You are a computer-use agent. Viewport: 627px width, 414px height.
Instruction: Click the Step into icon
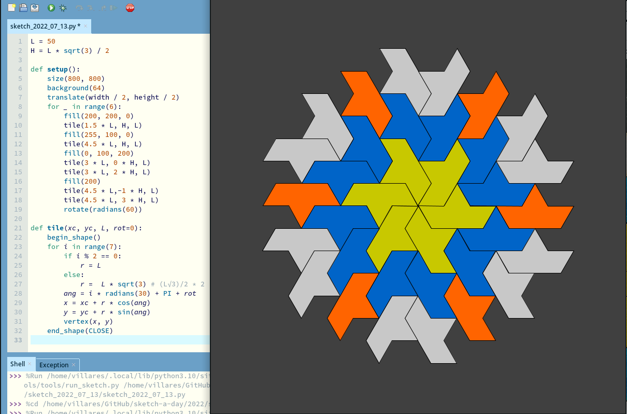91,8
